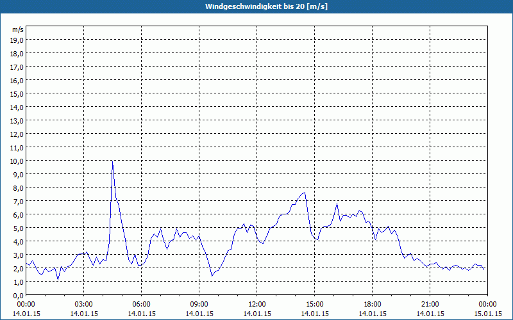Click the m/s unit label on the y-axis
Screen dimensions: 513x320
point(18,29)
